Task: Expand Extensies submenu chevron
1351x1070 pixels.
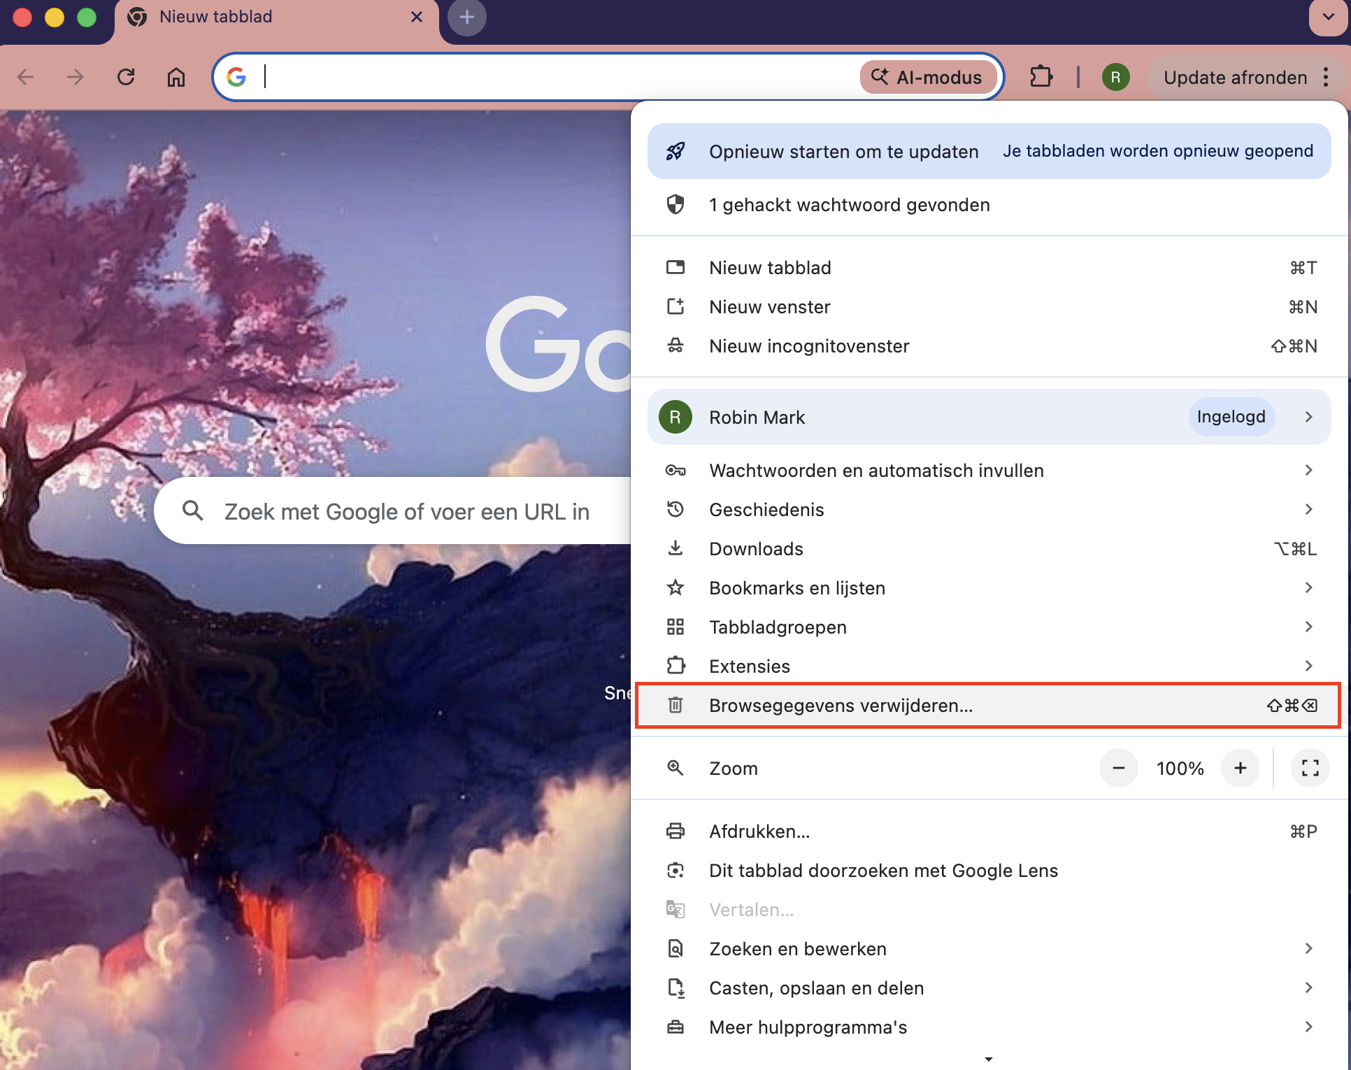Action: pyautogui.click(x=1309, y=666)
